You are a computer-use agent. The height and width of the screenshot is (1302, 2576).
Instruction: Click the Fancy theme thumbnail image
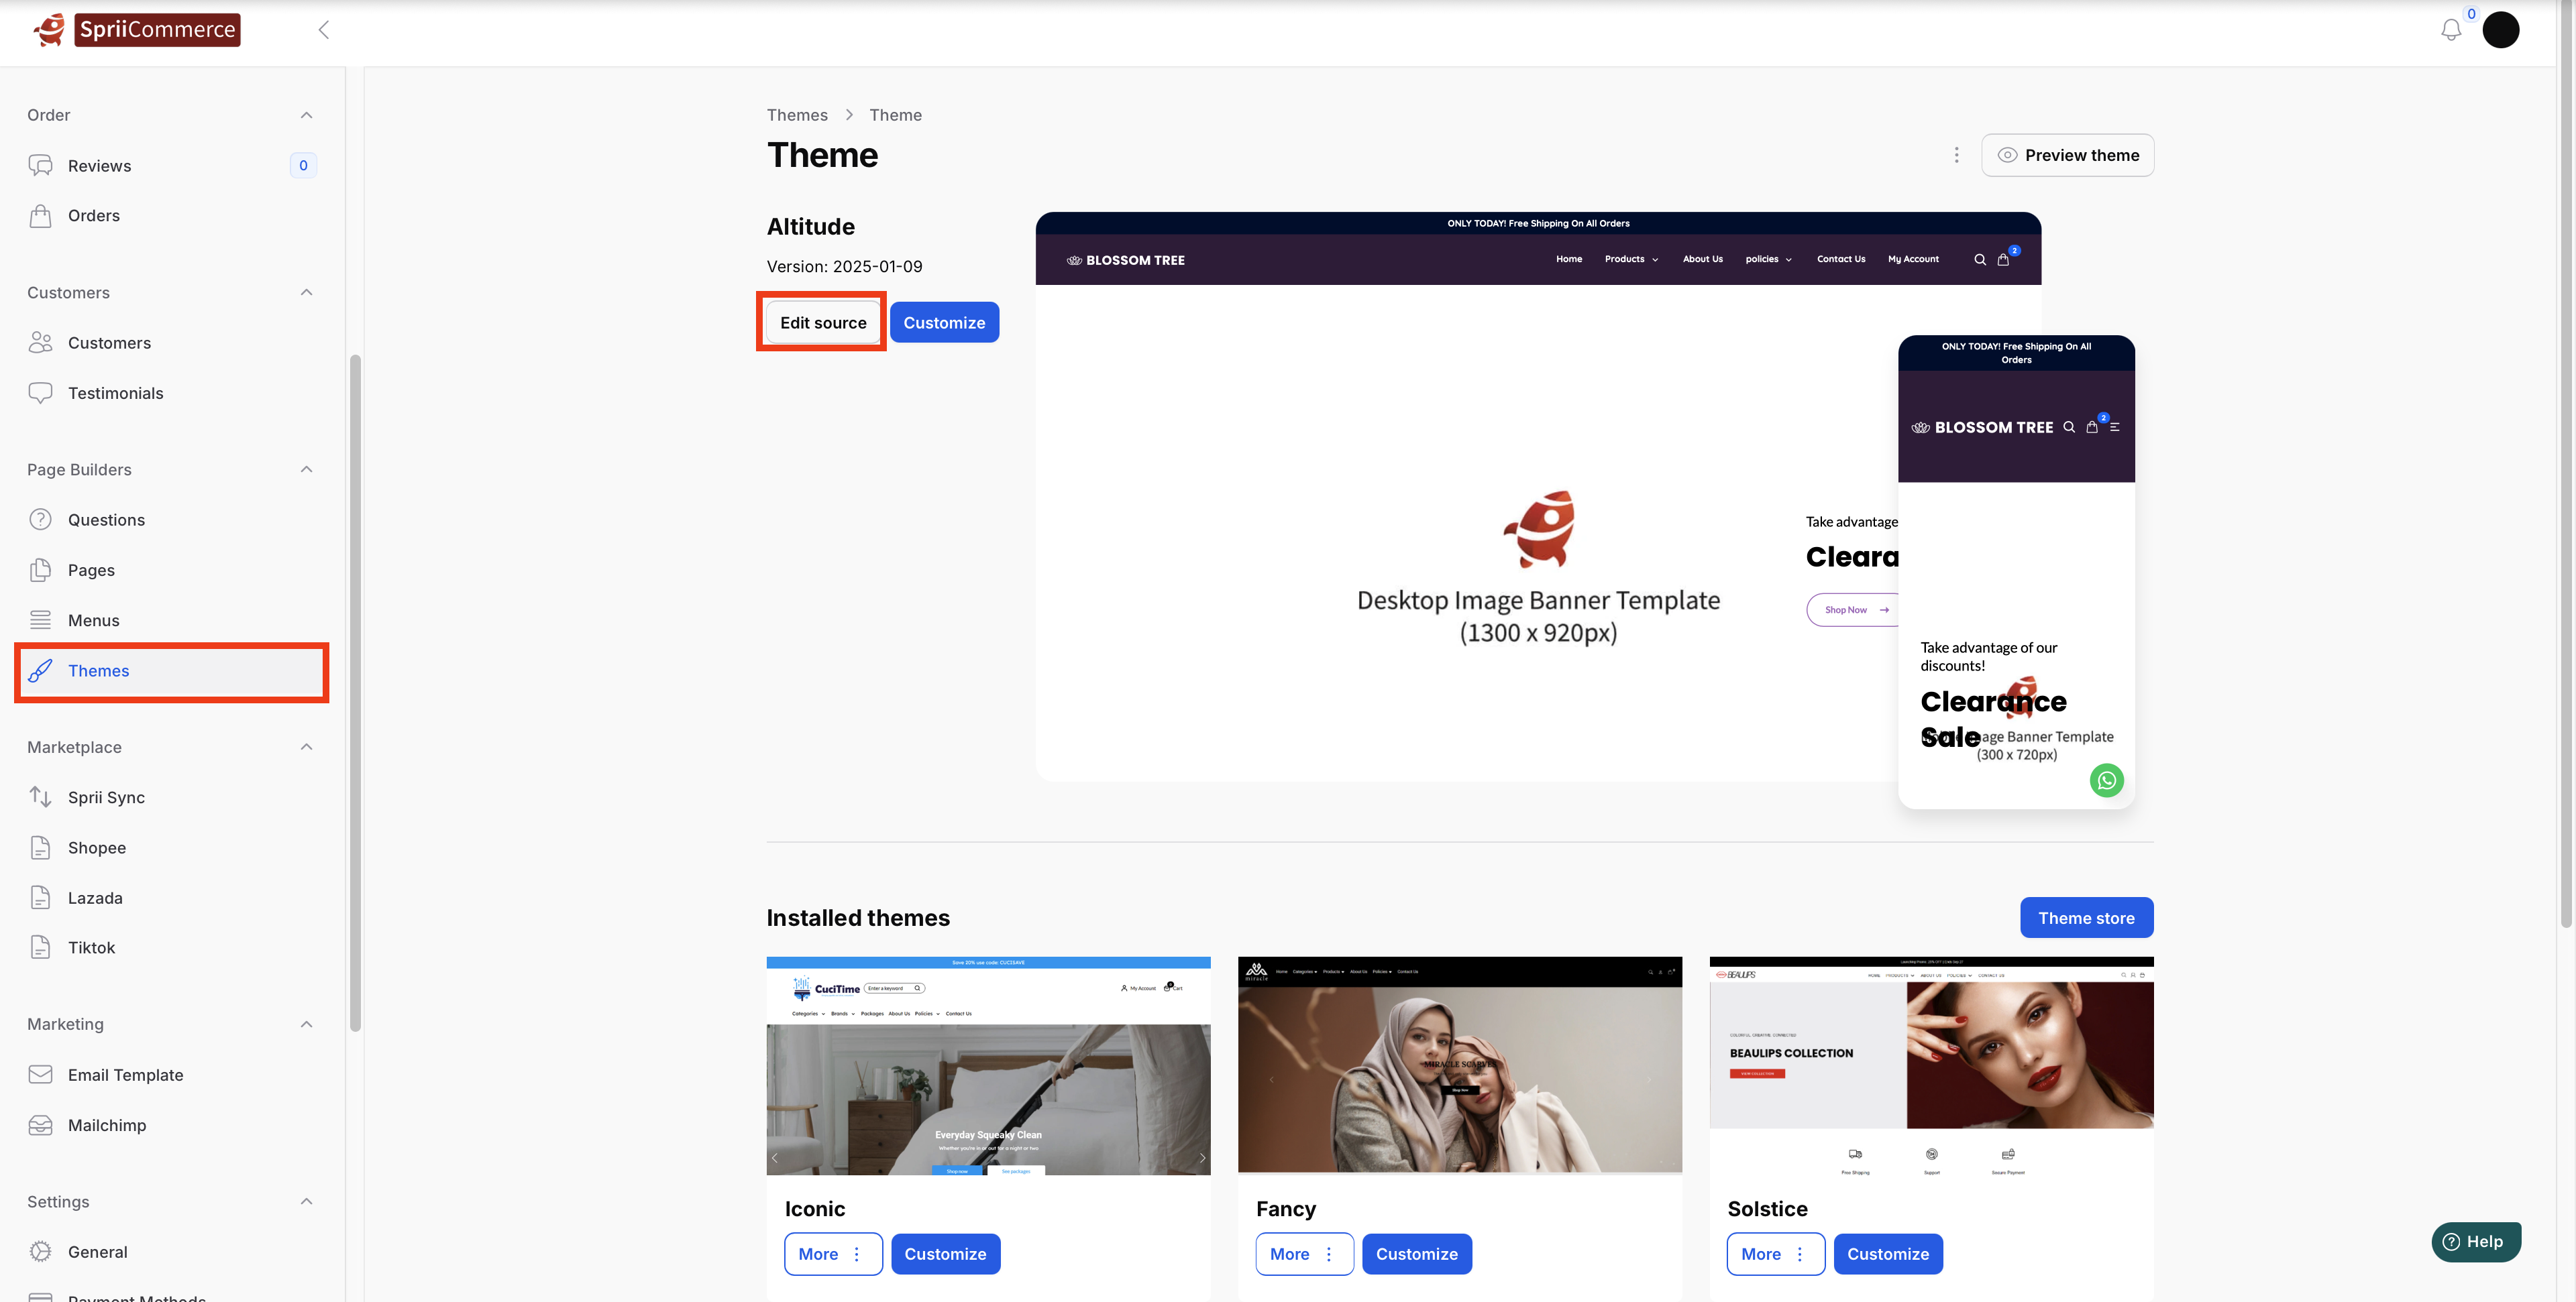click(1459, 1065)
